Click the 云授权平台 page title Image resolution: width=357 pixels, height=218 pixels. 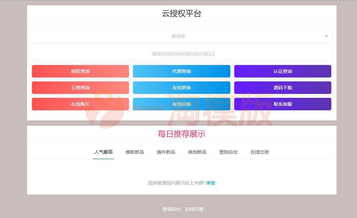[181, 13]
